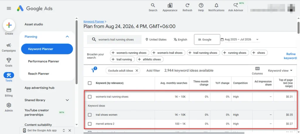Sort by Avg. monthly searches column

coord(174,83)
